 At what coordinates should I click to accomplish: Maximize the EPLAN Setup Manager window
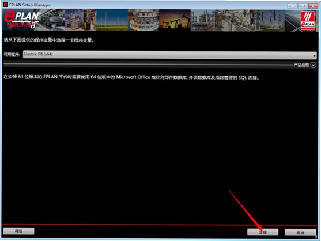click(303, 6)
